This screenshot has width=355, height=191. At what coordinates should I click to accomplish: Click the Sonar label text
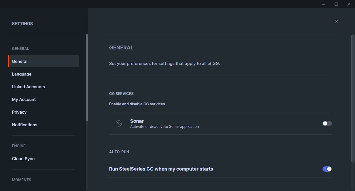(137, 121)
